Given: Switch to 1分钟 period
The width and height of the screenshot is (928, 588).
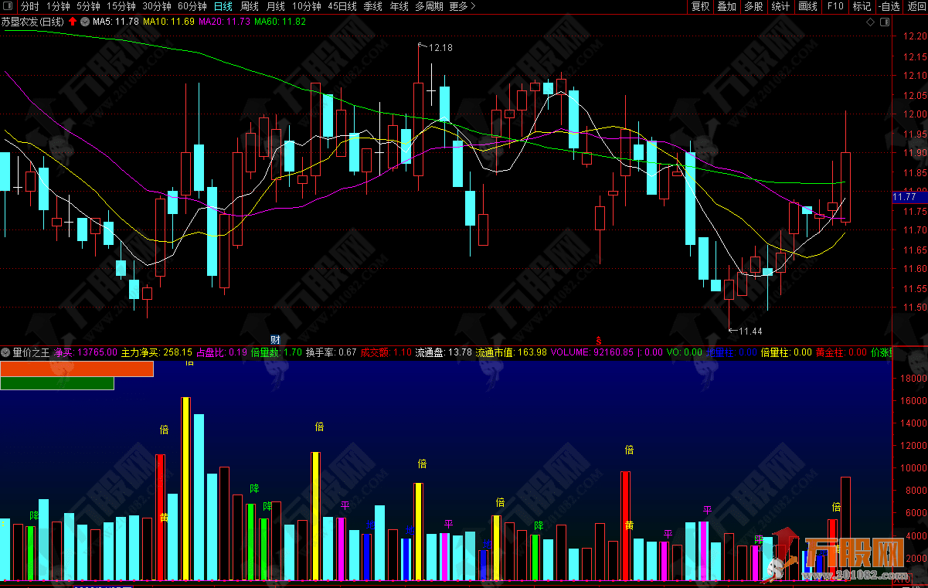Looking at the screenshot, I should click(58, 6).
